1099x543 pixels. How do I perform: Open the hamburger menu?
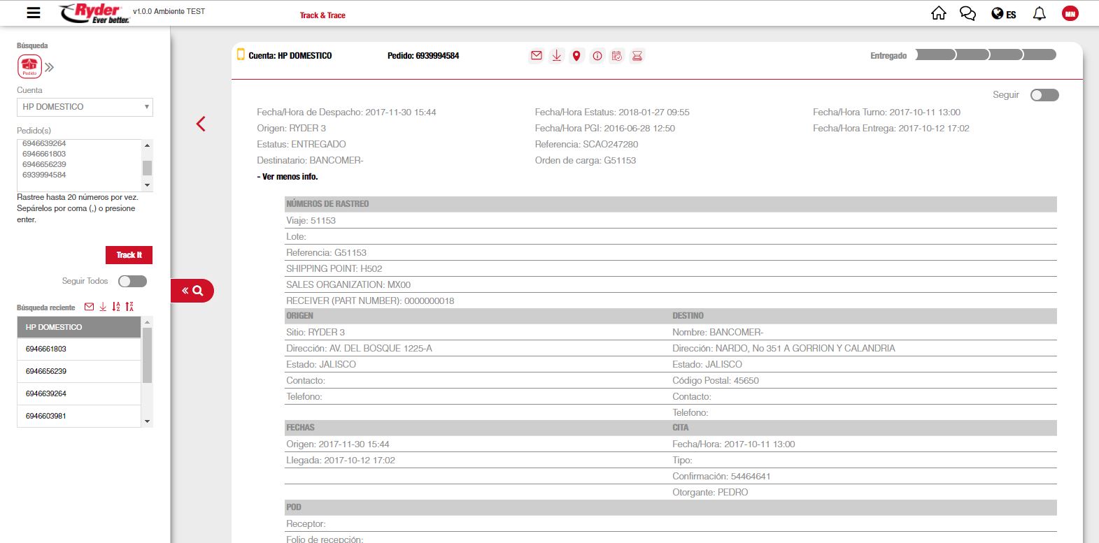click(x=33, y=13)
